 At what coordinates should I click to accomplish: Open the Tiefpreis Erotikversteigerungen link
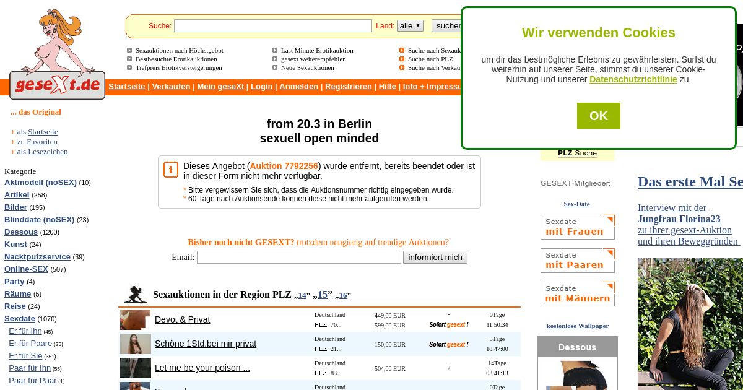click(179, 67)
